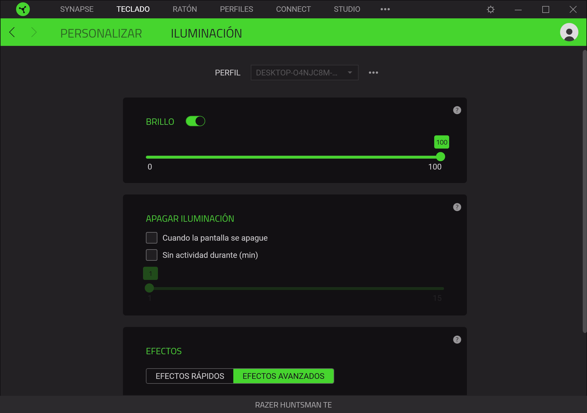Click the user account avatar icon
This screenshot has width=587, height=413.
pyautogui.click(x=569, y=32)
